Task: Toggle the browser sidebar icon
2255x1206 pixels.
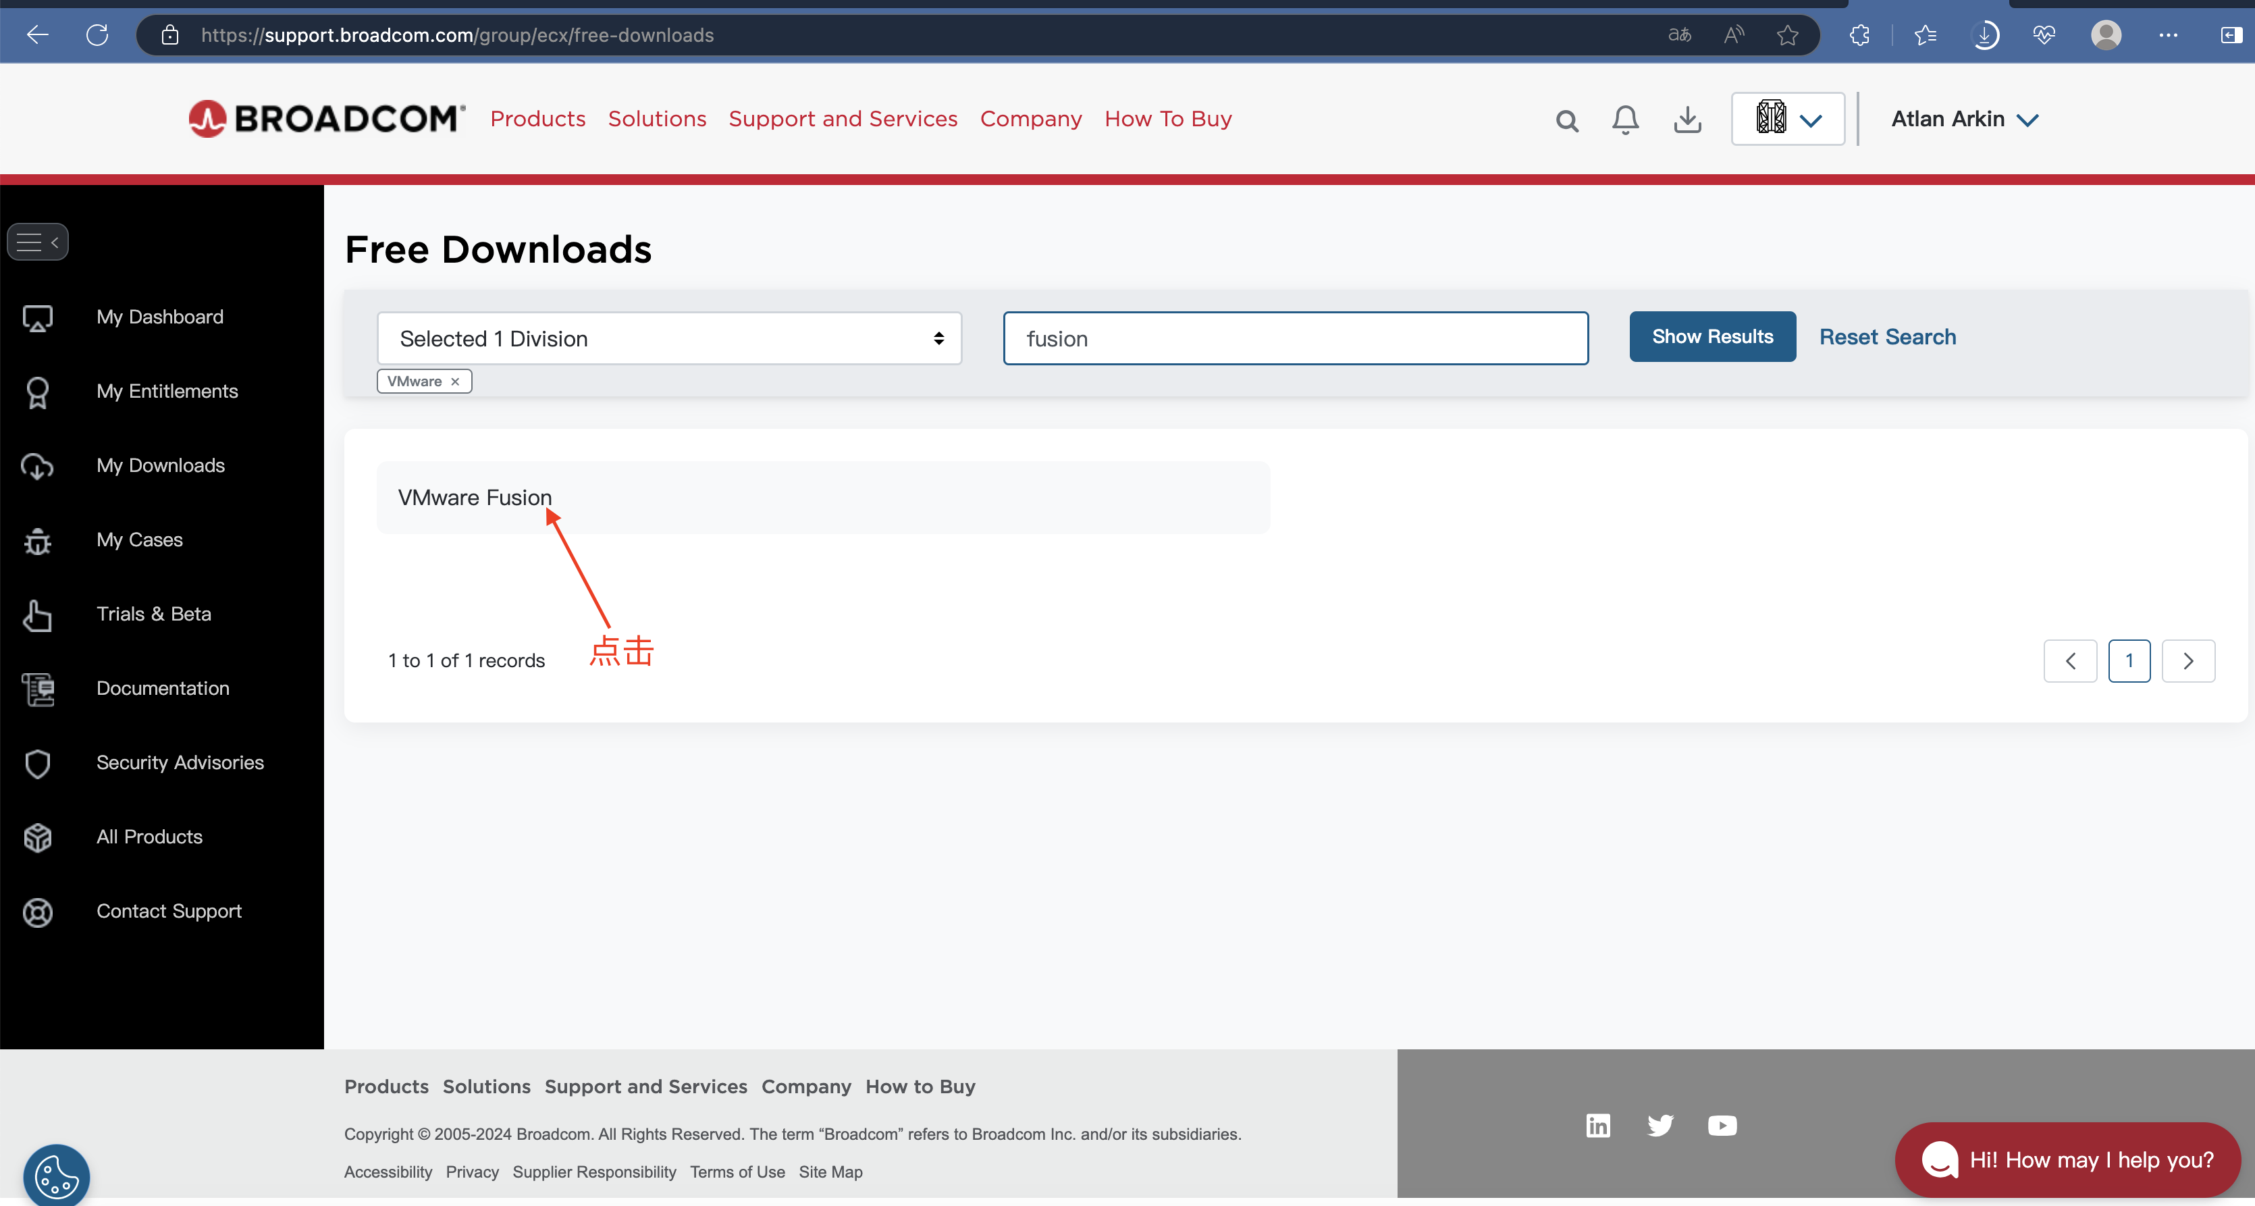Action: [x=2231, y=35]
